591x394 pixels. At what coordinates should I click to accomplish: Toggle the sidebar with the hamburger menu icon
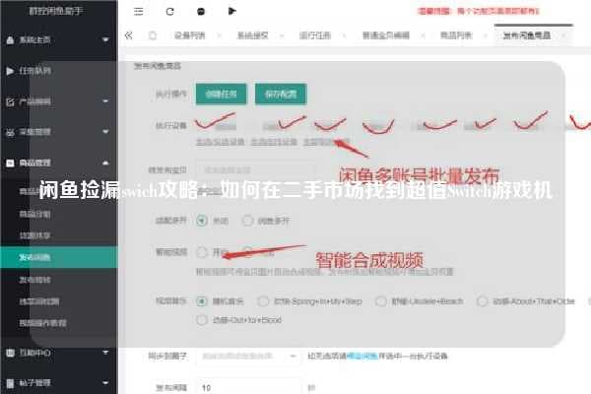tap(138, 11)
